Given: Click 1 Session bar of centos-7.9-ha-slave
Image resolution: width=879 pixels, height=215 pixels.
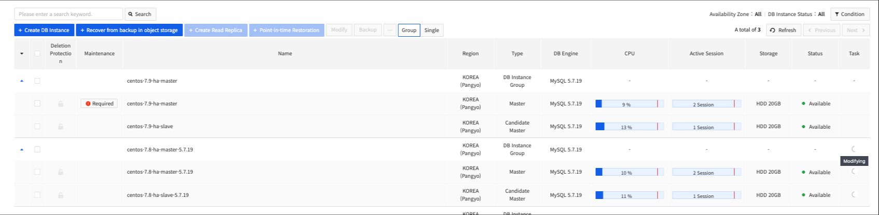Looking at the screenshot, I should pos(706,127).
